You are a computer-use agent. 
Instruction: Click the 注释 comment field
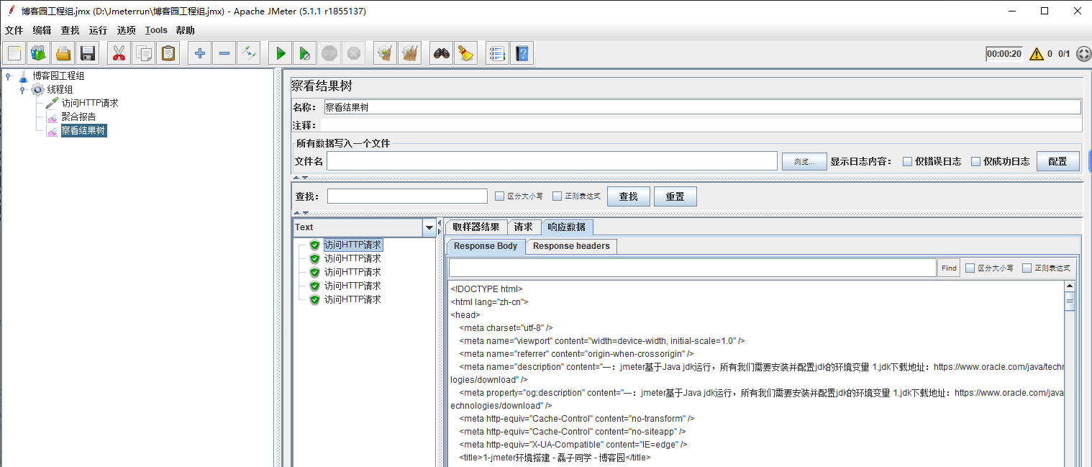701,125
